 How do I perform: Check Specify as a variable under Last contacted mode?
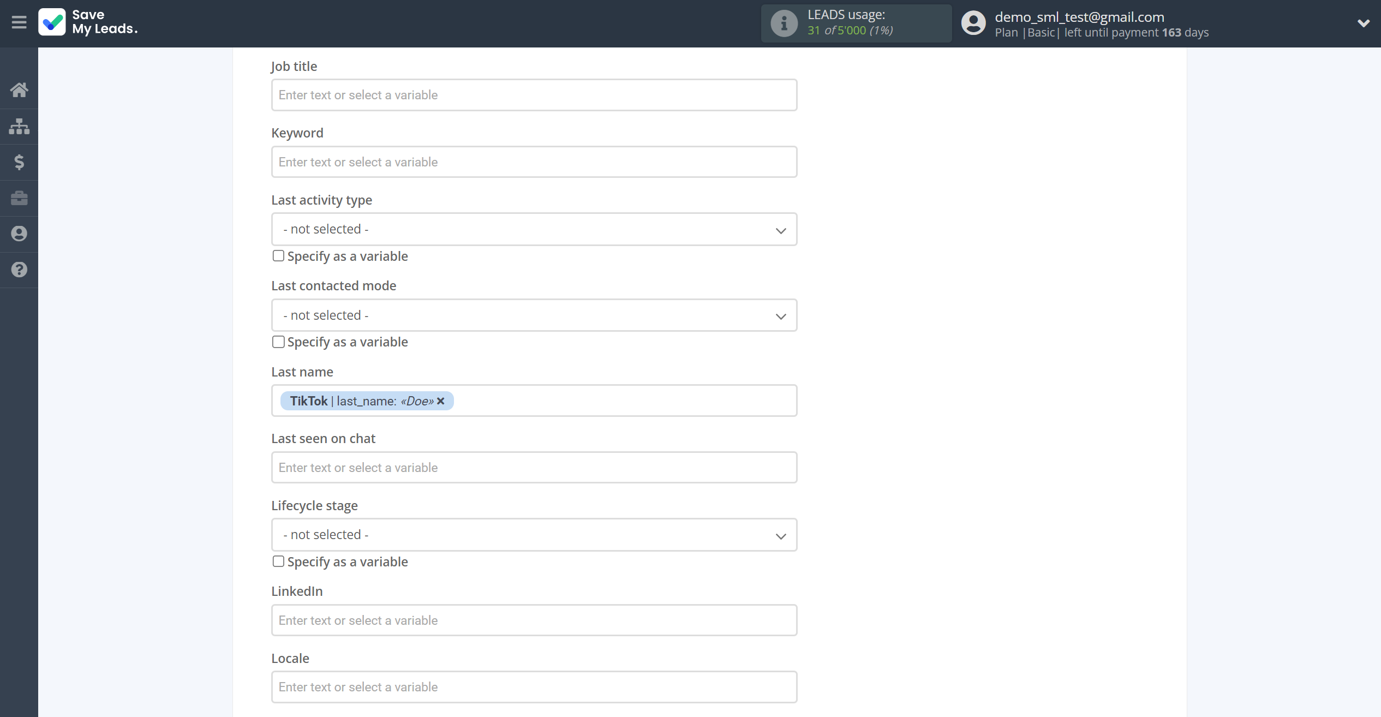278,342
